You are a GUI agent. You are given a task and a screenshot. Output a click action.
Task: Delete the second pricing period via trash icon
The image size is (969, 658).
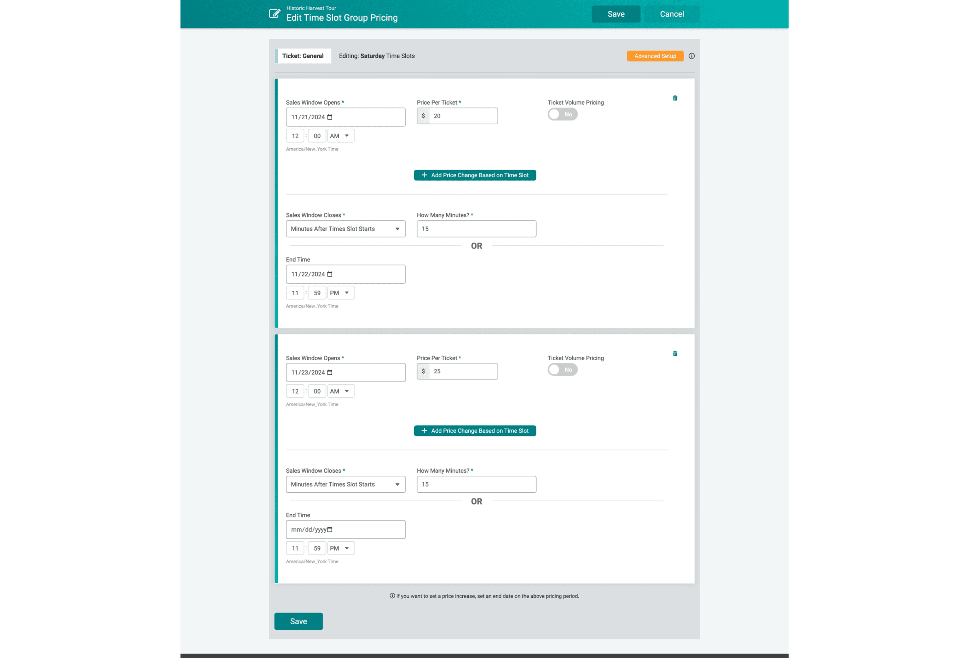(x=675, y=353)
